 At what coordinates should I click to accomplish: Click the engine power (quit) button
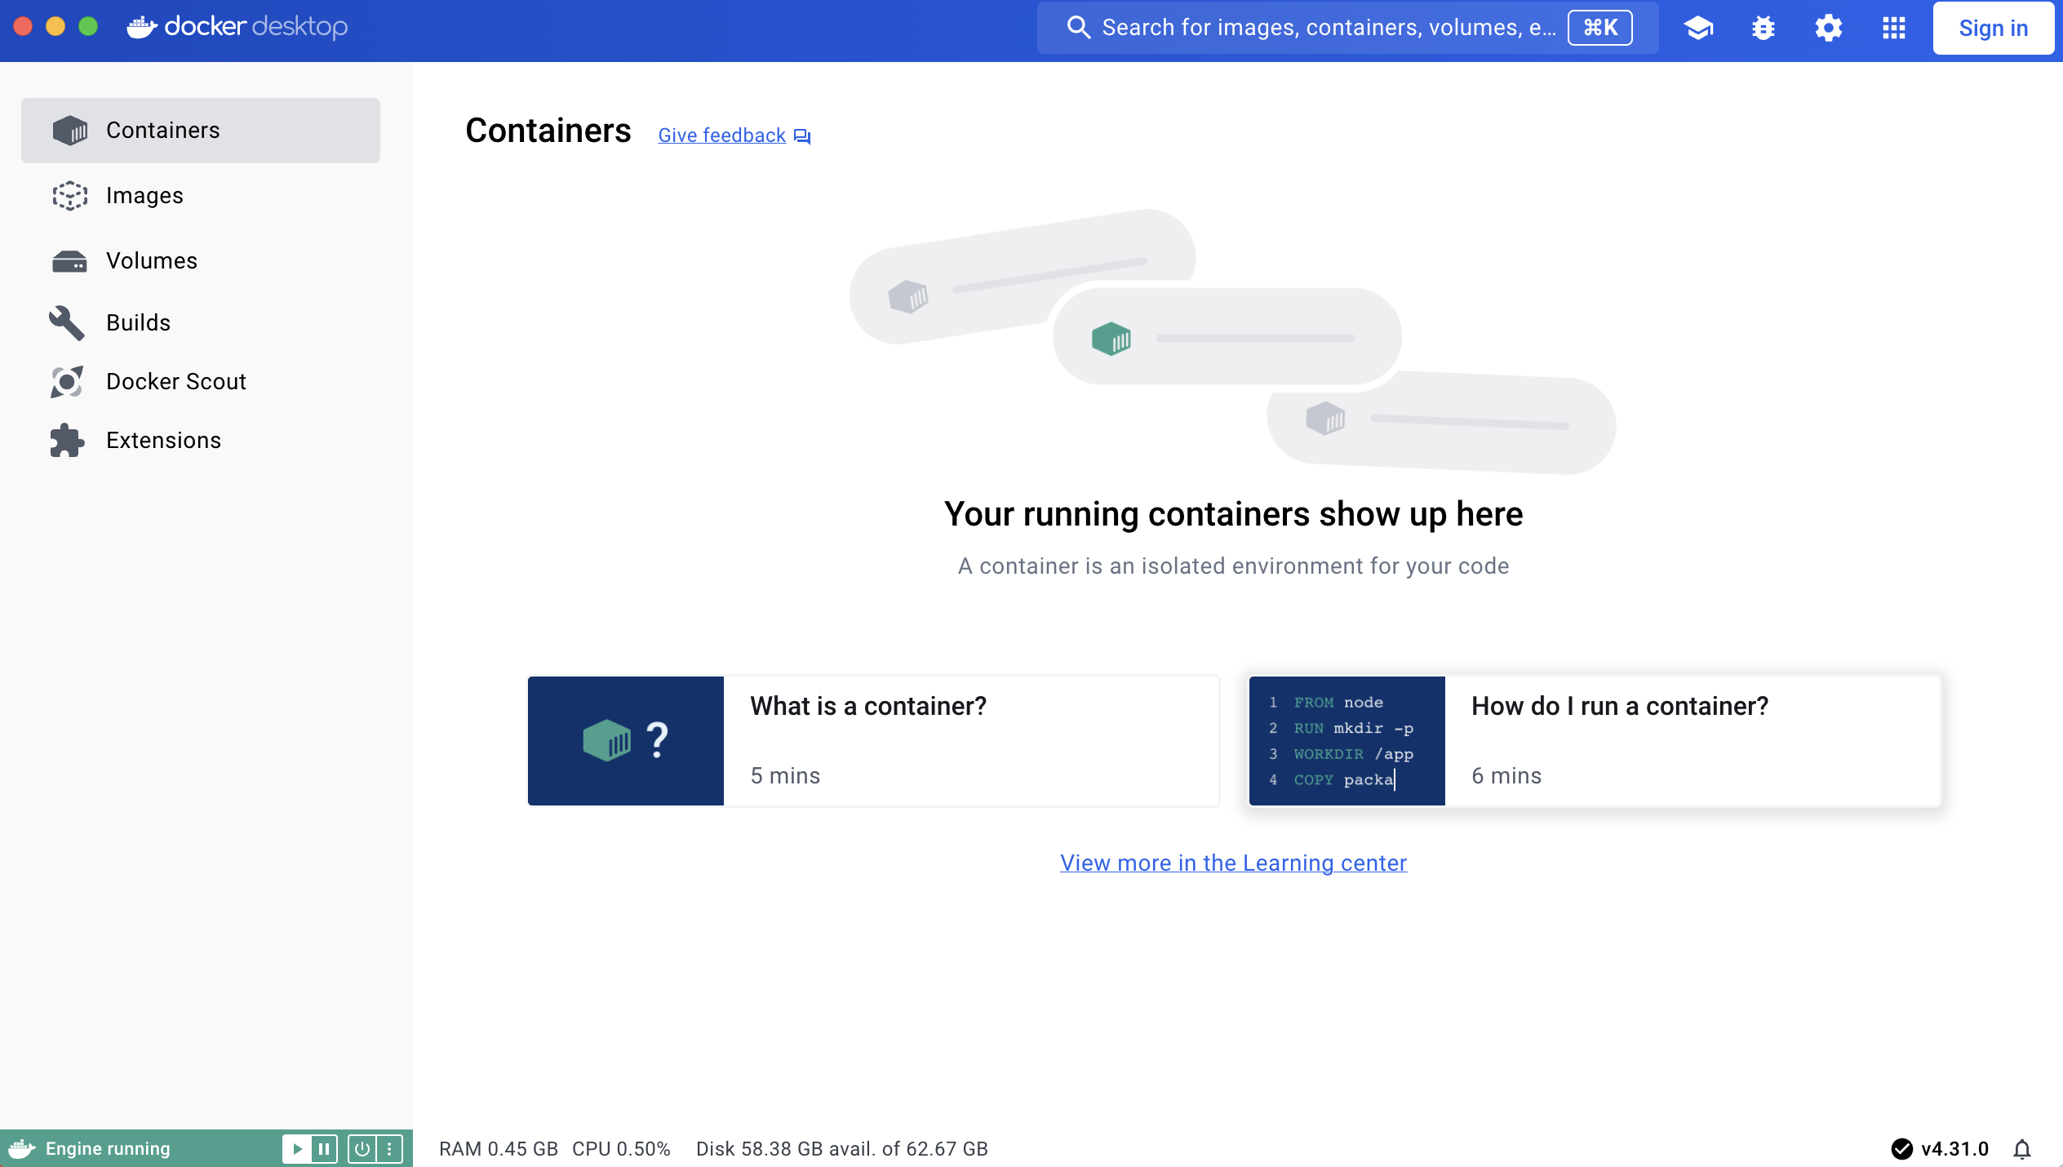click(362, 1149)
